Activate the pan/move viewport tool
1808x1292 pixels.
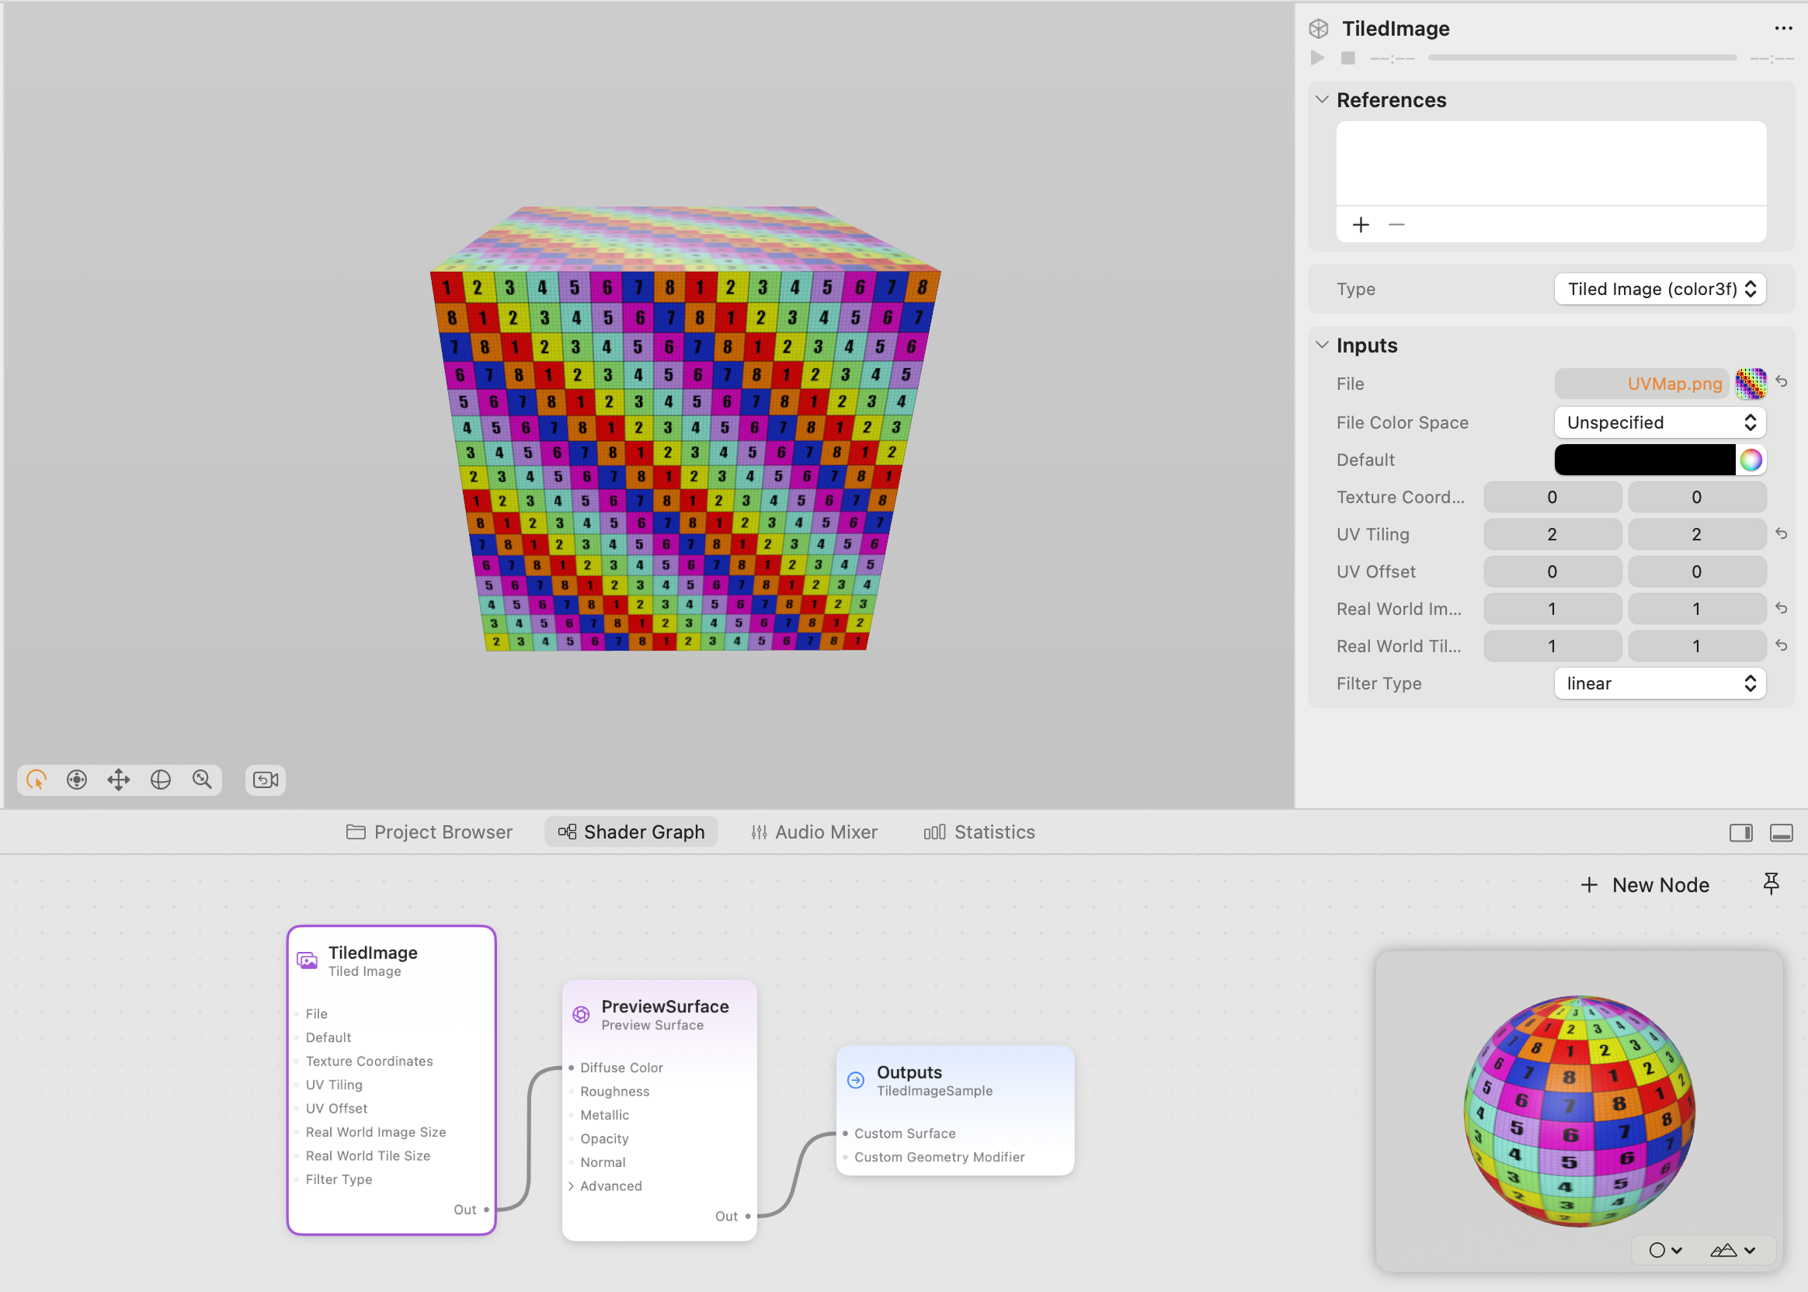point(119,780)
